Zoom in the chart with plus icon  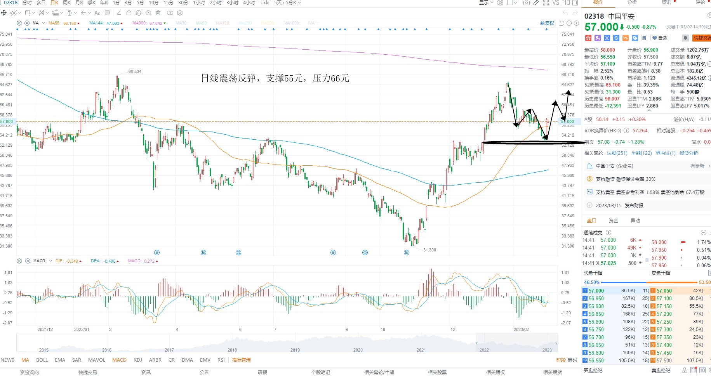coord(576,23)
